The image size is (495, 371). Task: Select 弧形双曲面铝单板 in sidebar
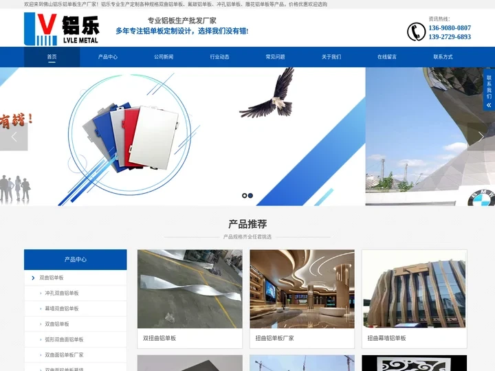coord(64,339)
